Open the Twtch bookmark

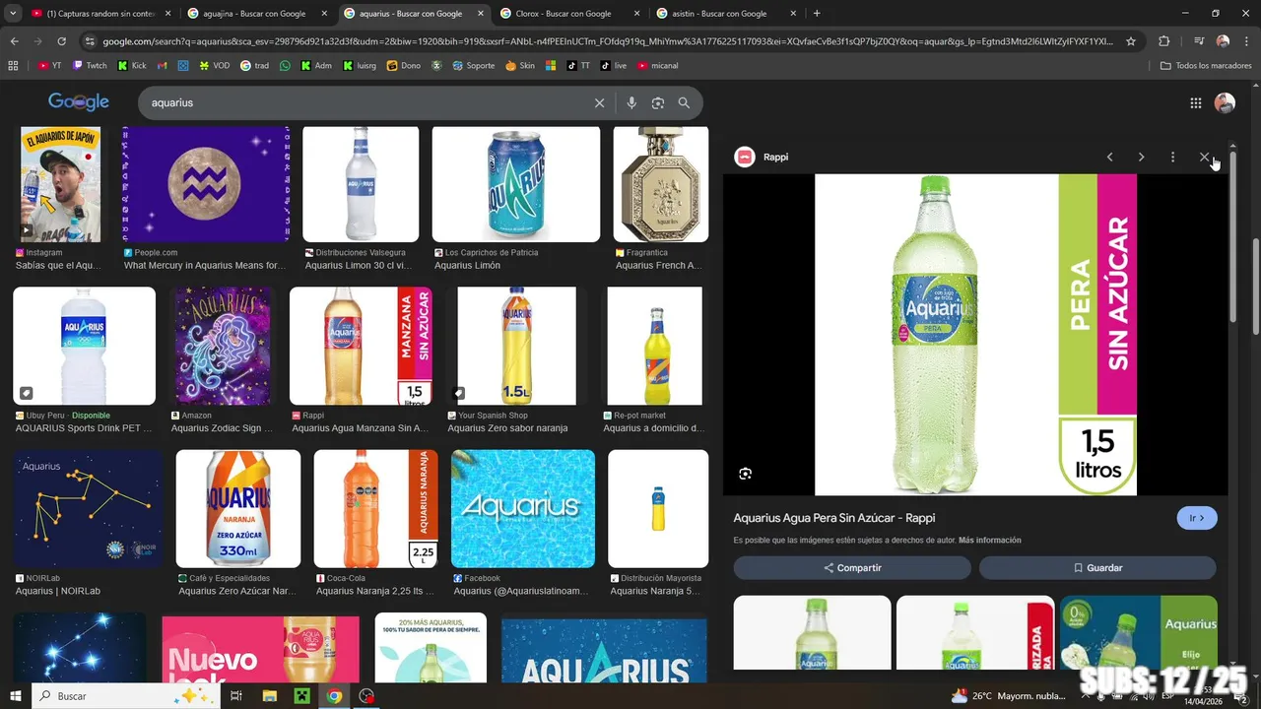tap(90, 66)
